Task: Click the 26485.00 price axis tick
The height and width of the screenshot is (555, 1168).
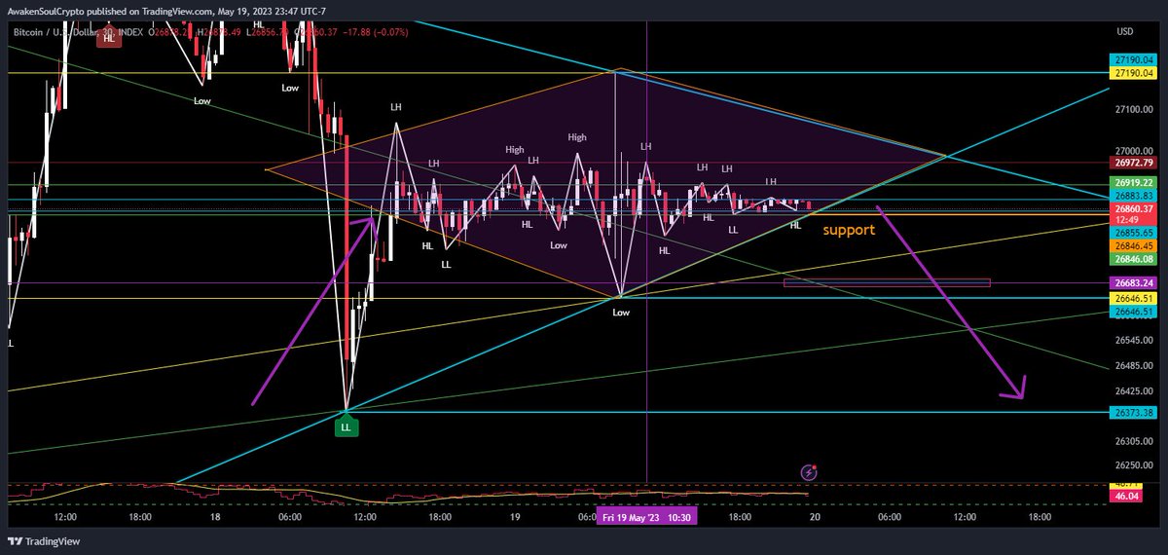Action: coord(1133,366)
